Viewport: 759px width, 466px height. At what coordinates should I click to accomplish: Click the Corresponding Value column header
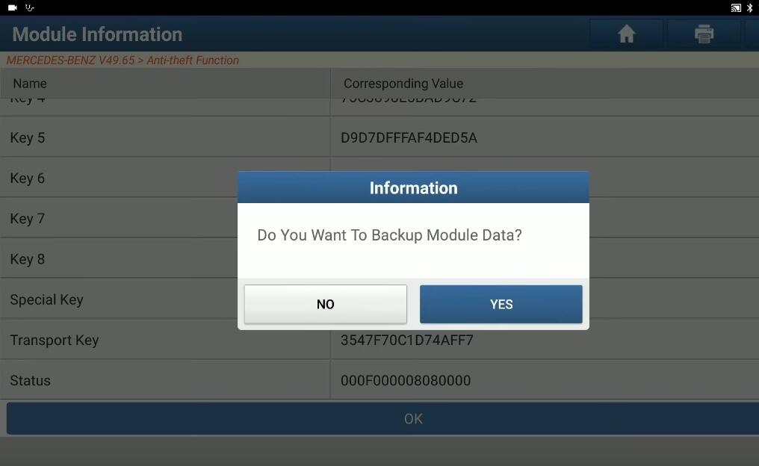coord(403,83)
